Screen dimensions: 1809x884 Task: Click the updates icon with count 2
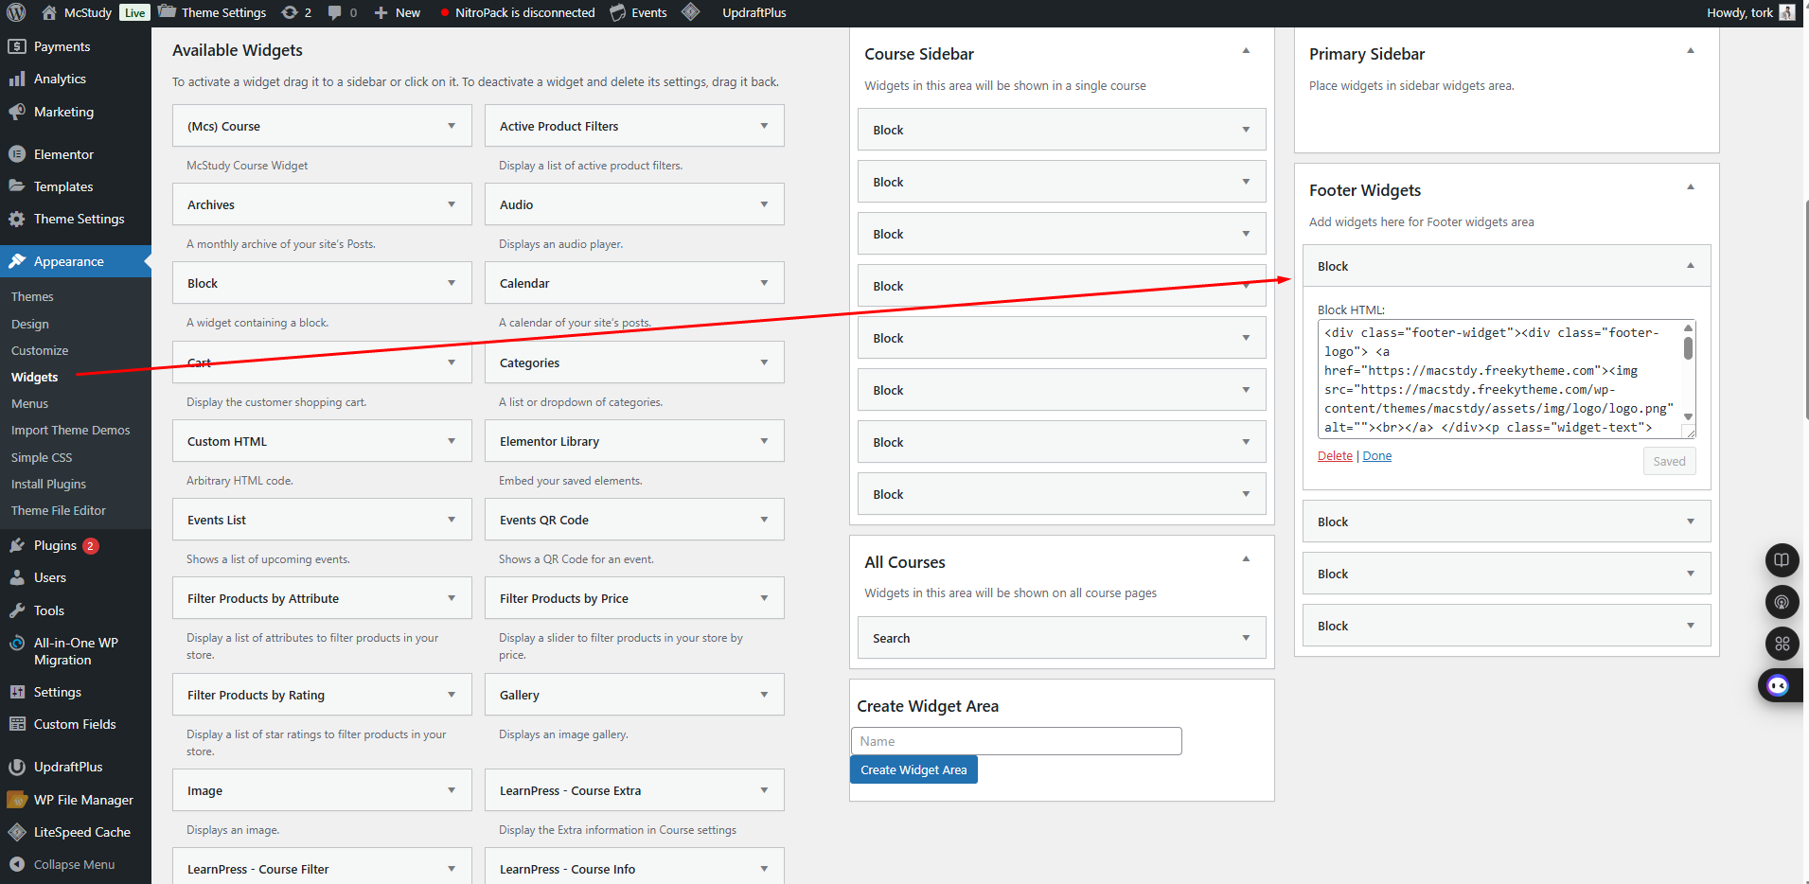click(290, 12)
